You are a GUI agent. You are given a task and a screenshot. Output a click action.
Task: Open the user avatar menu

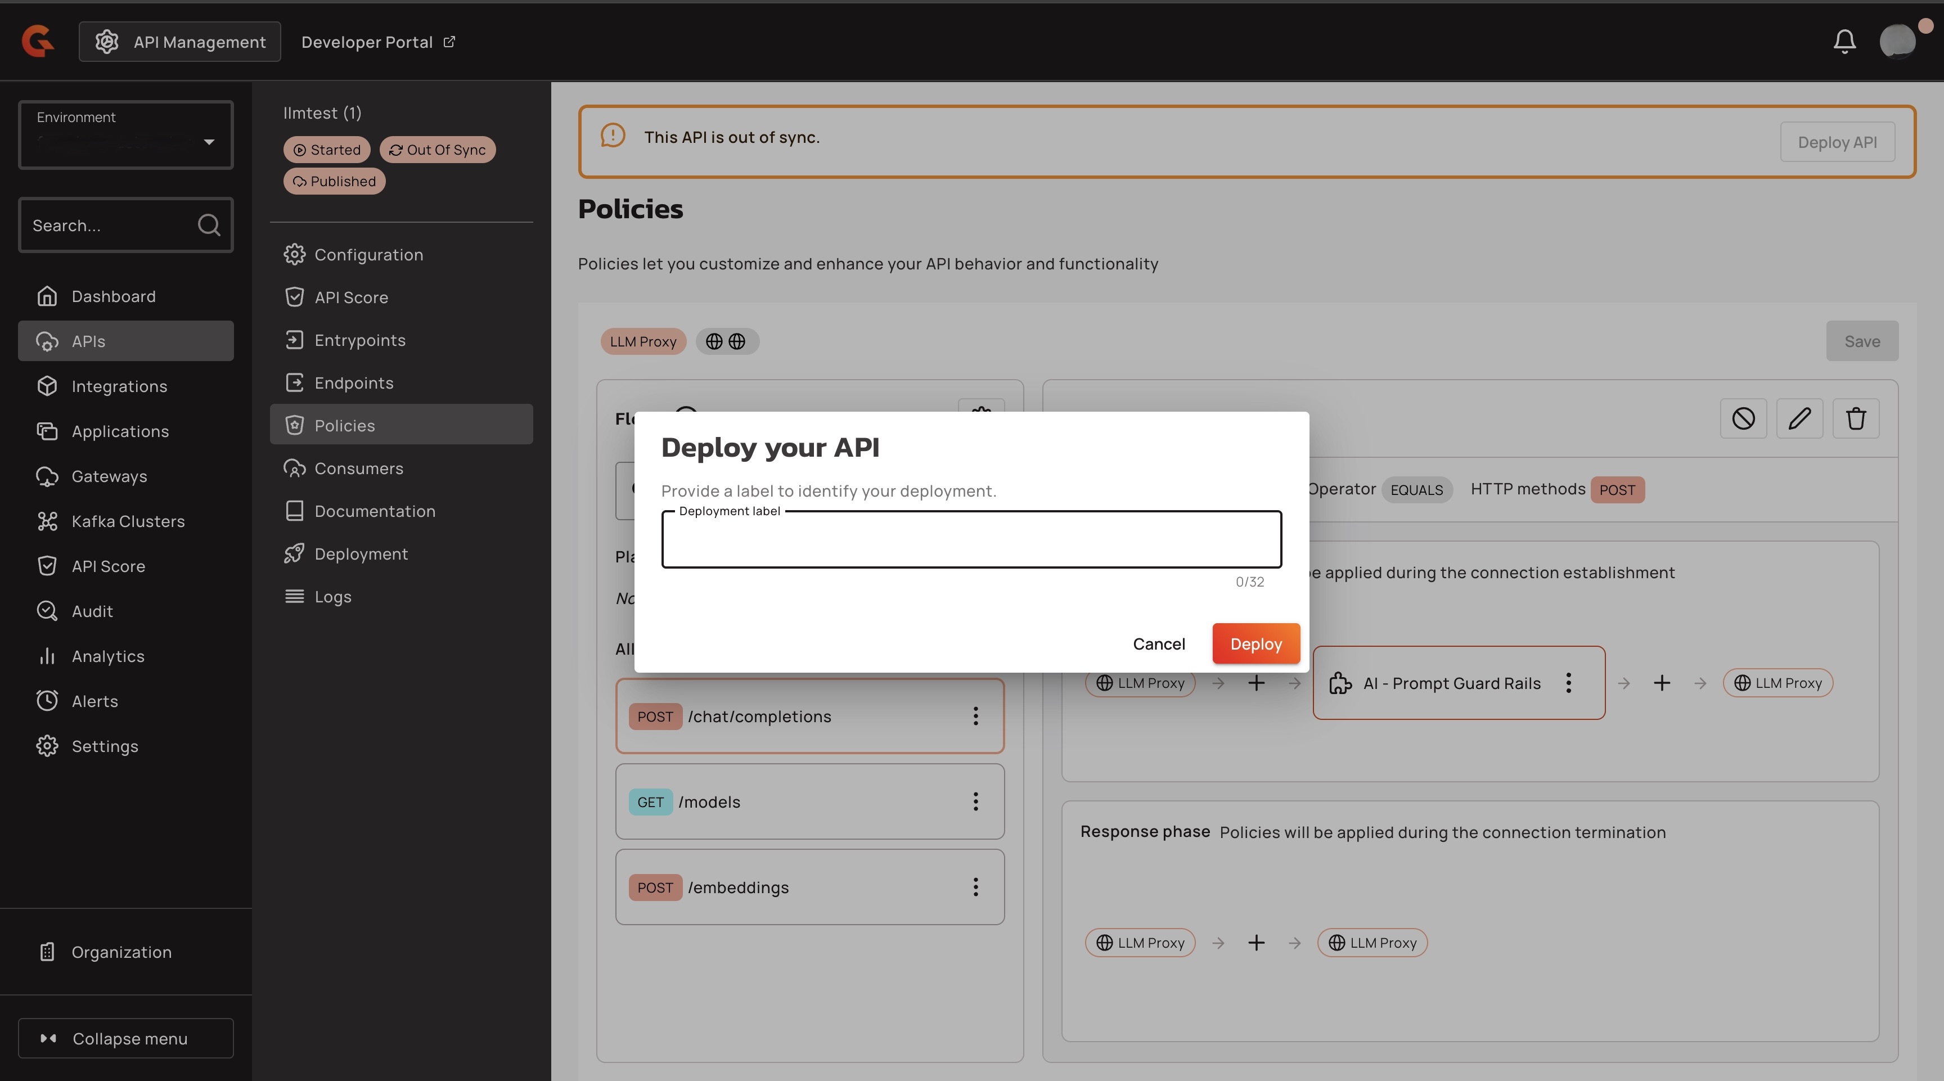coord(1897,40)
